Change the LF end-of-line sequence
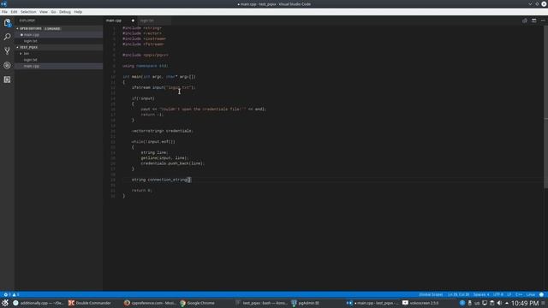This screenshot has height=308, width=548. pos(509,294)
